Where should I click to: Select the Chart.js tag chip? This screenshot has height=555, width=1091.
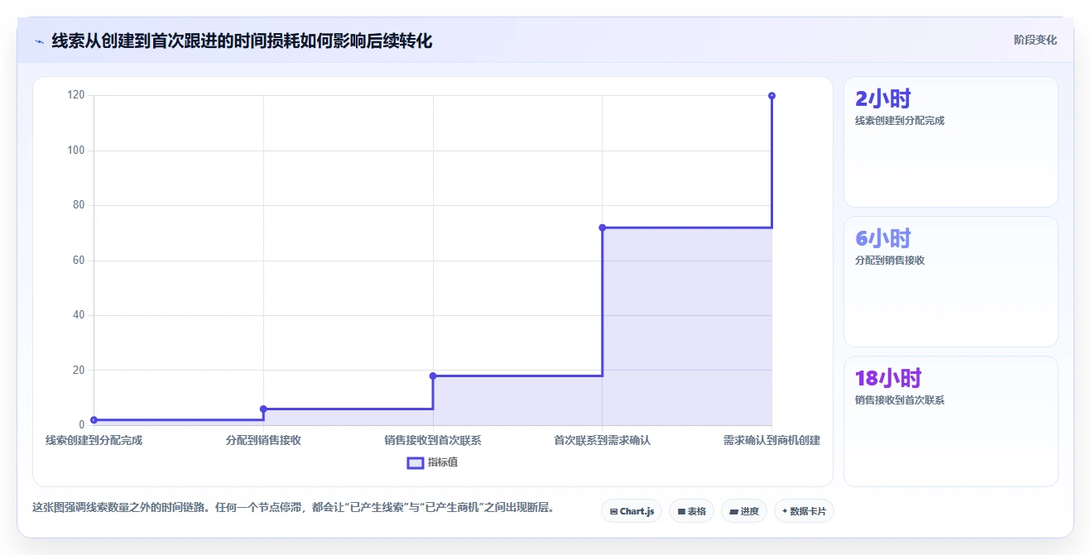point(632,511)
